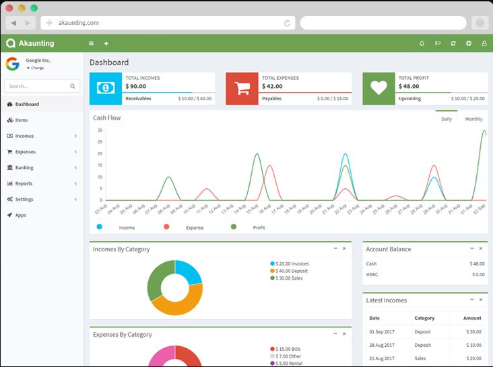Click the Upcoming label
This screenshot has width=493, height=367.
409,99
